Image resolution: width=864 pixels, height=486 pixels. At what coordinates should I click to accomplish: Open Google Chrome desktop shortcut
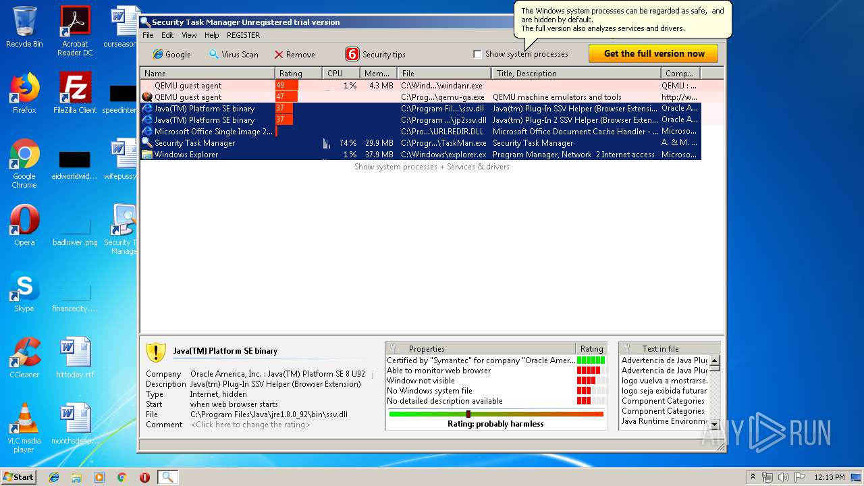click(x=24, y=163)
